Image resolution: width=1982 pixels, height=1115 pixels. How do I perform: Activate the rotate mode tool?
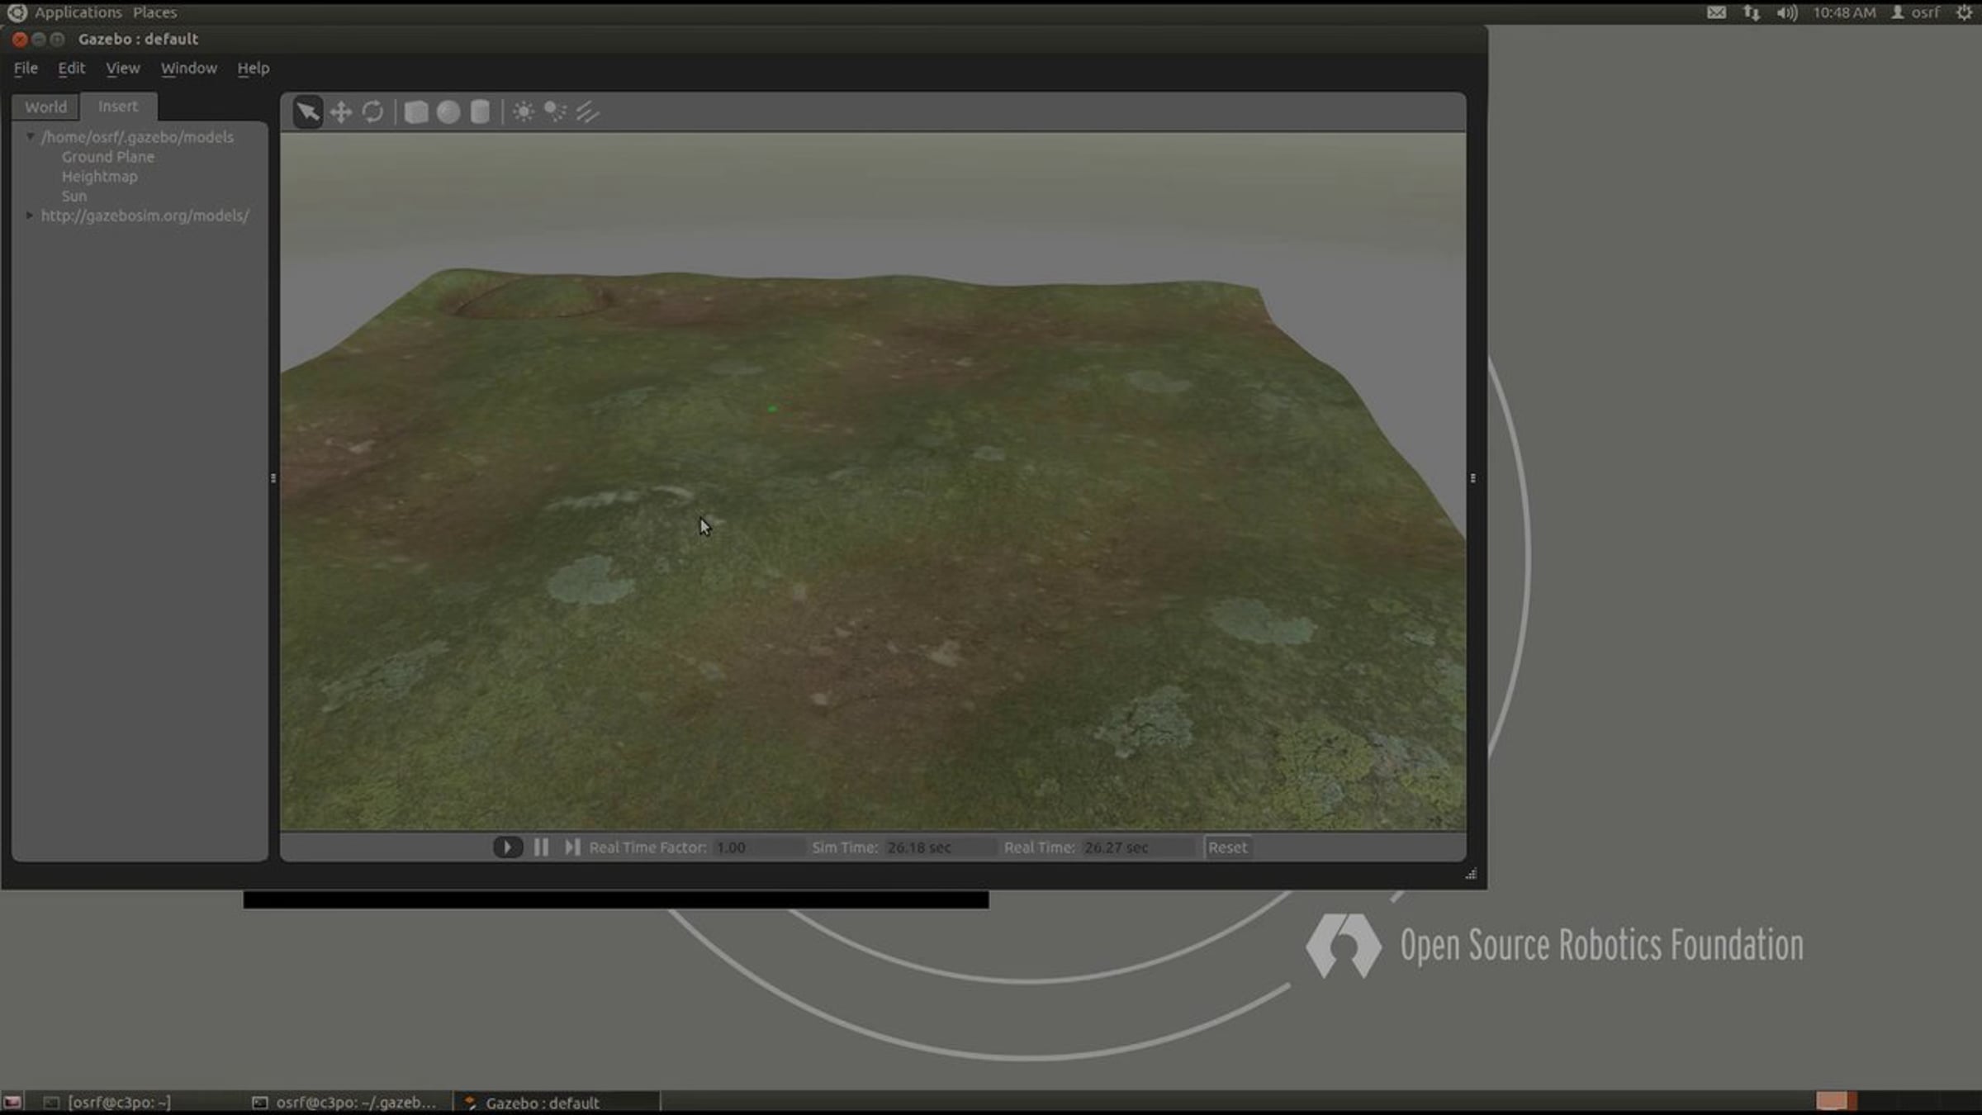372,111
